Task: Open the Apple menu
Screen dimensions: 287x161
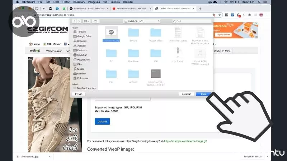Action: (17, 2)
